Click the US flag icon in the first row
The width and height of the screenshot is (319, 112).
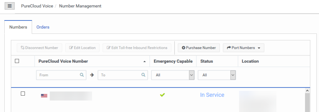[44, 96]
